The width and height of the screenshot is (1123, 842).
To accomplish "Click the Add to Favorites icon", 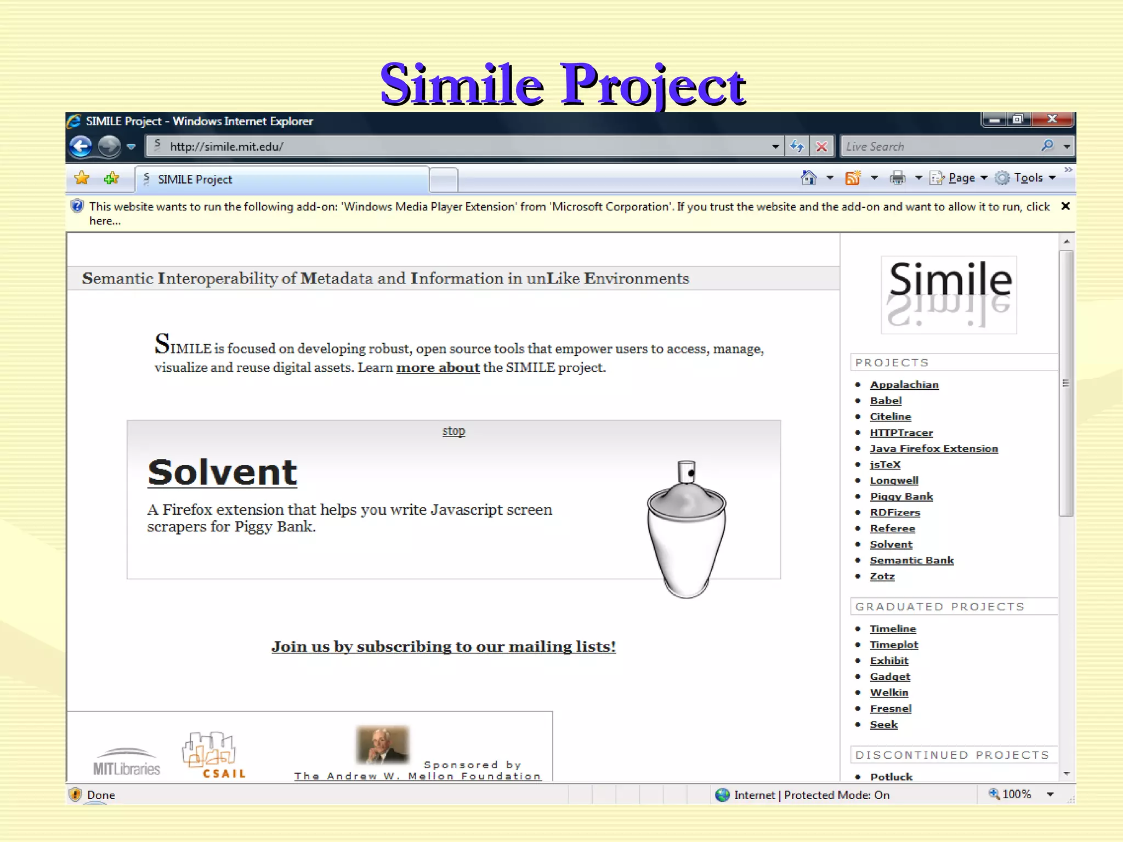I will tap(112, 178).
